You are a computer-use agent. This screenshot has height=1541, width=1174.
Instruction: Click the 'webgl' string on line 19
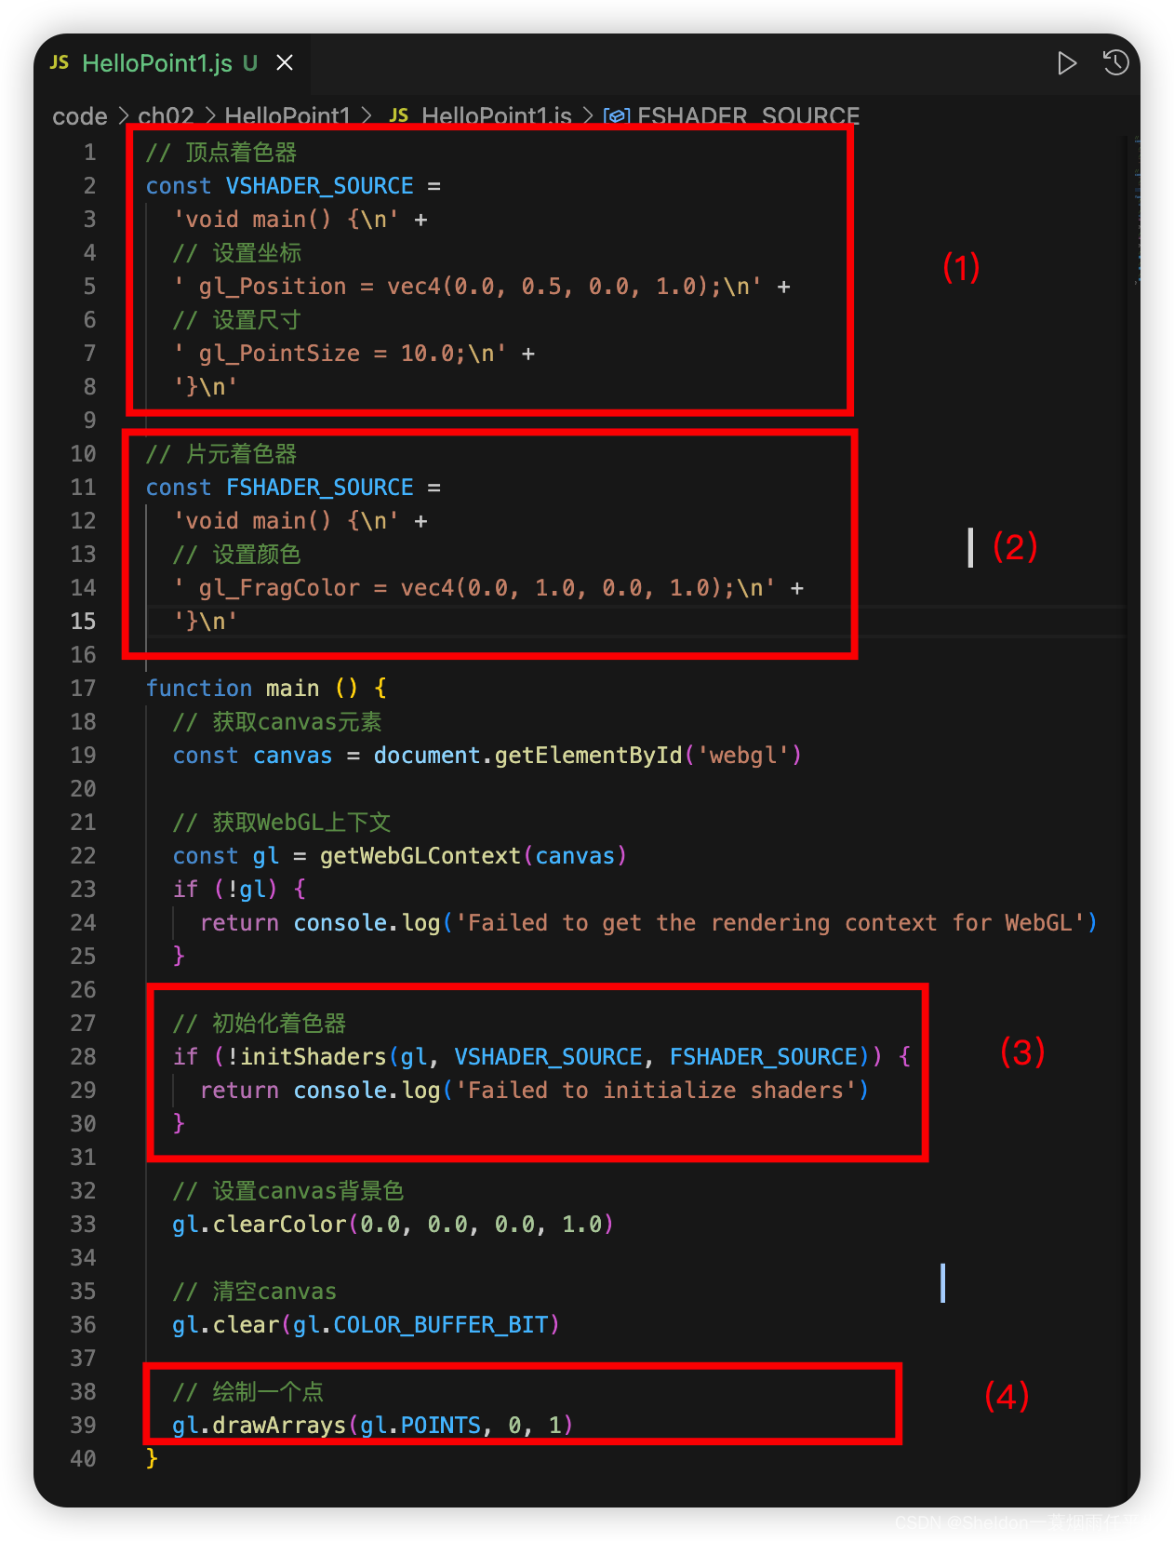(749, 756)
